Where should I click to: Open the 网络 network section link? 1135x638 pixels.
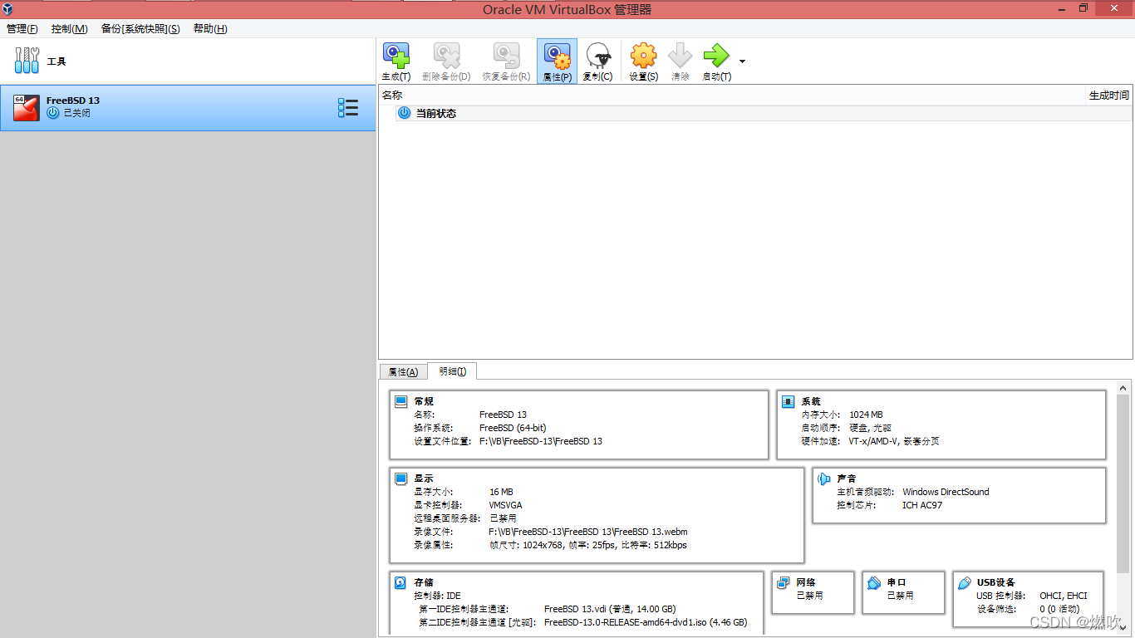tap(806, 582)
